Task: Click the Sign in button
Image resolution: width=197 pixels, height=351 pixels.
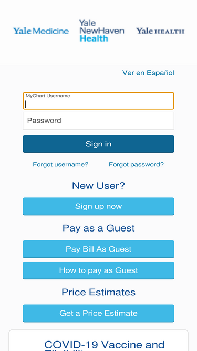Action: tap(98, 144)
